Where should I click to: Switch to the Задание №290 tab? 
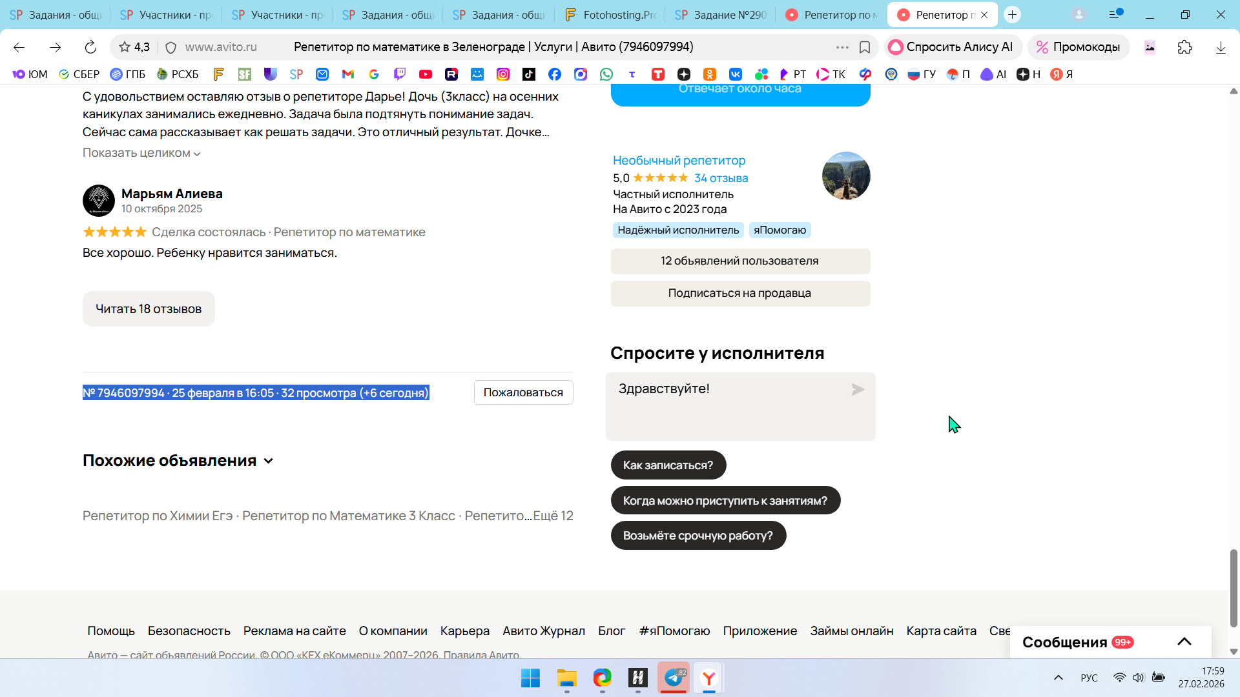[x=720, y=15]
